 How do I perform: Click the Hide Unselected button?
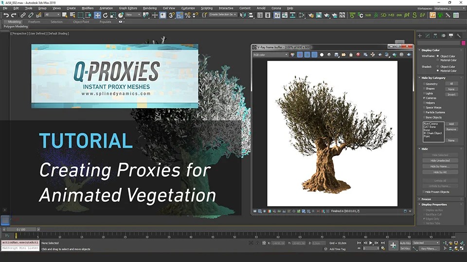pos(440,161)
